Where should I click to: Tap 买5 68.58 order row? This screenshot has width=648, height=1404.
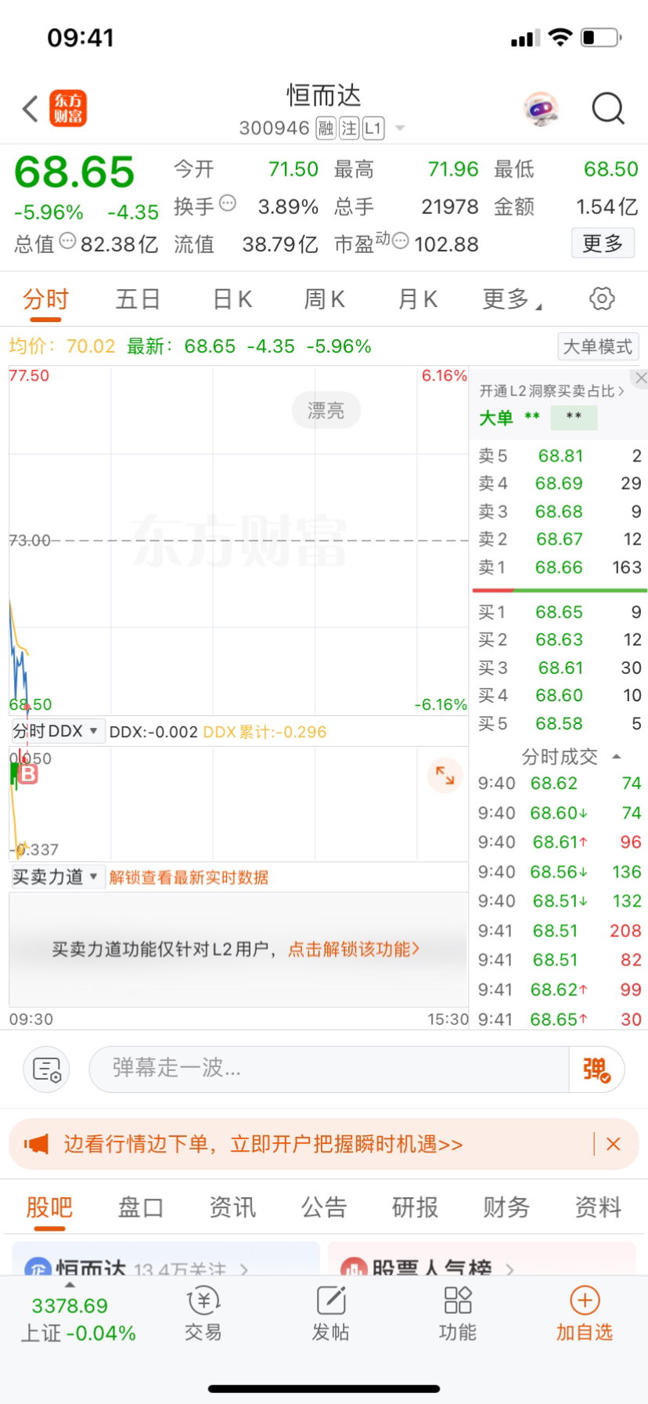pos(560,724)
